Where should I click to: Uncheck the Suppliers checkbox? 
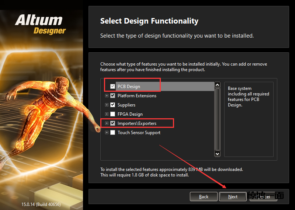pyautogui.click(x=113, y=105)
